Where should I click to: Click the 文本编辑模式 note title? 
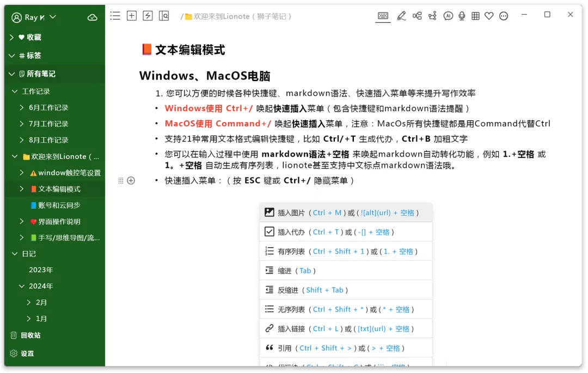pyautogui.click(x=190, y=50)
